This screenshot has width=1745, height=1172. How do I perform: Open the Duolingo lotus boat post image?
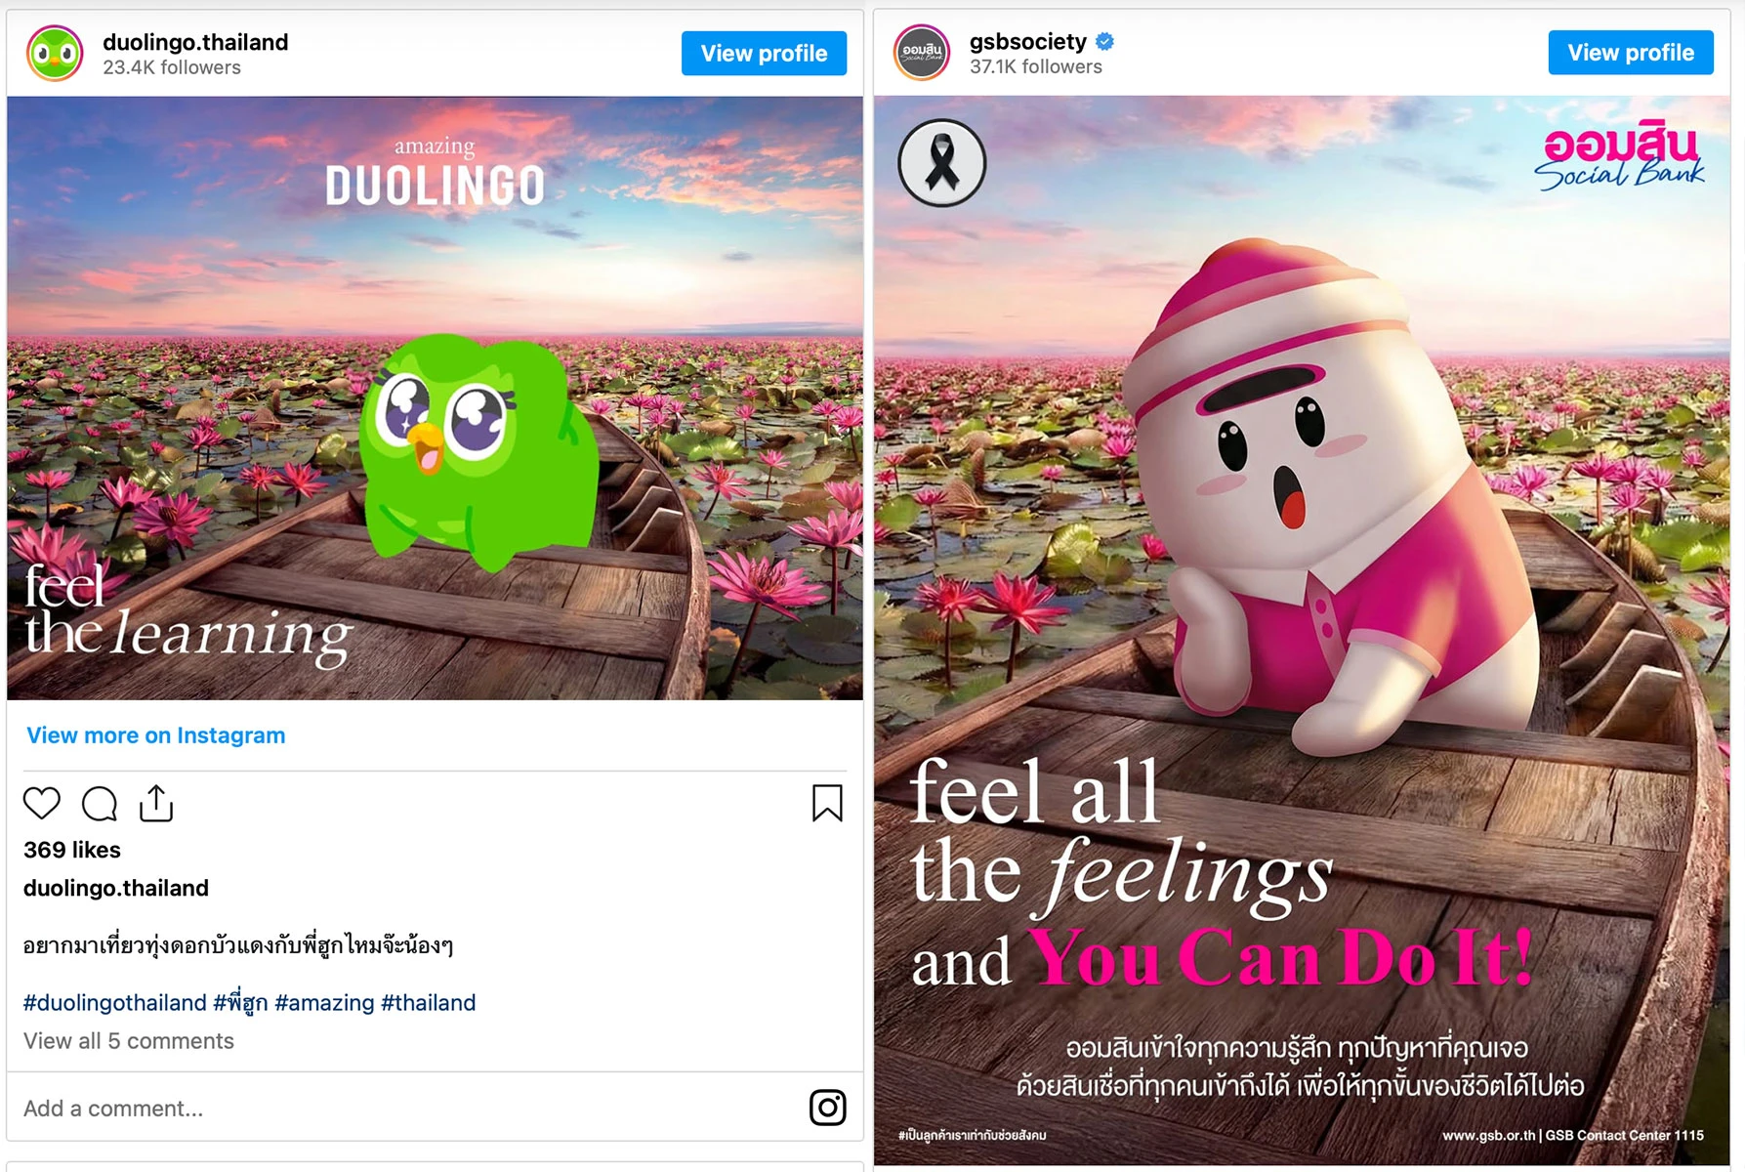(x=435, y=398)
